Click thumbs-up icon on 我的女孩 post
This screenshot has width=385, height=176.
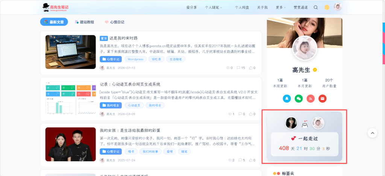point(251,160)
